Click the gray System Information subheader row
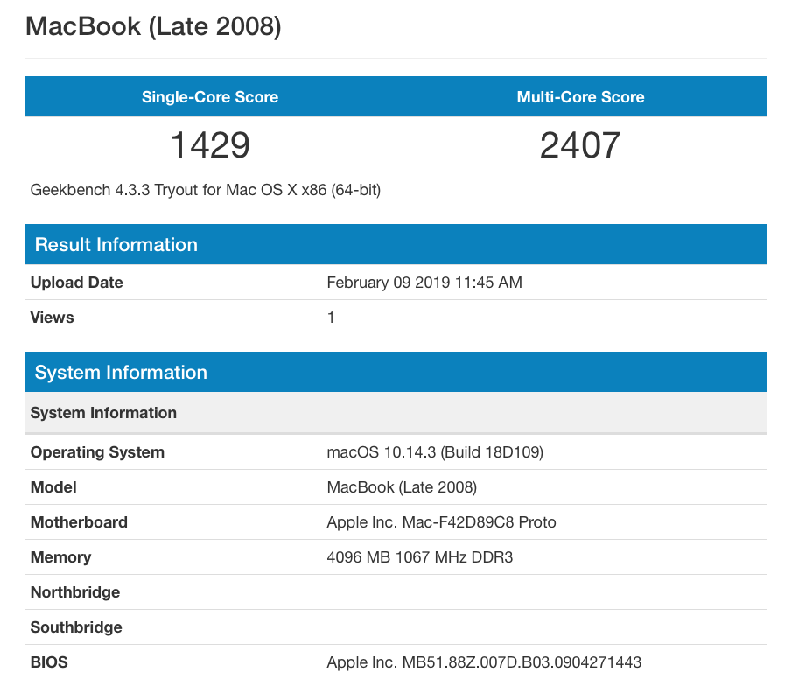This screenshot has height=693, width=792. [396, 413]
